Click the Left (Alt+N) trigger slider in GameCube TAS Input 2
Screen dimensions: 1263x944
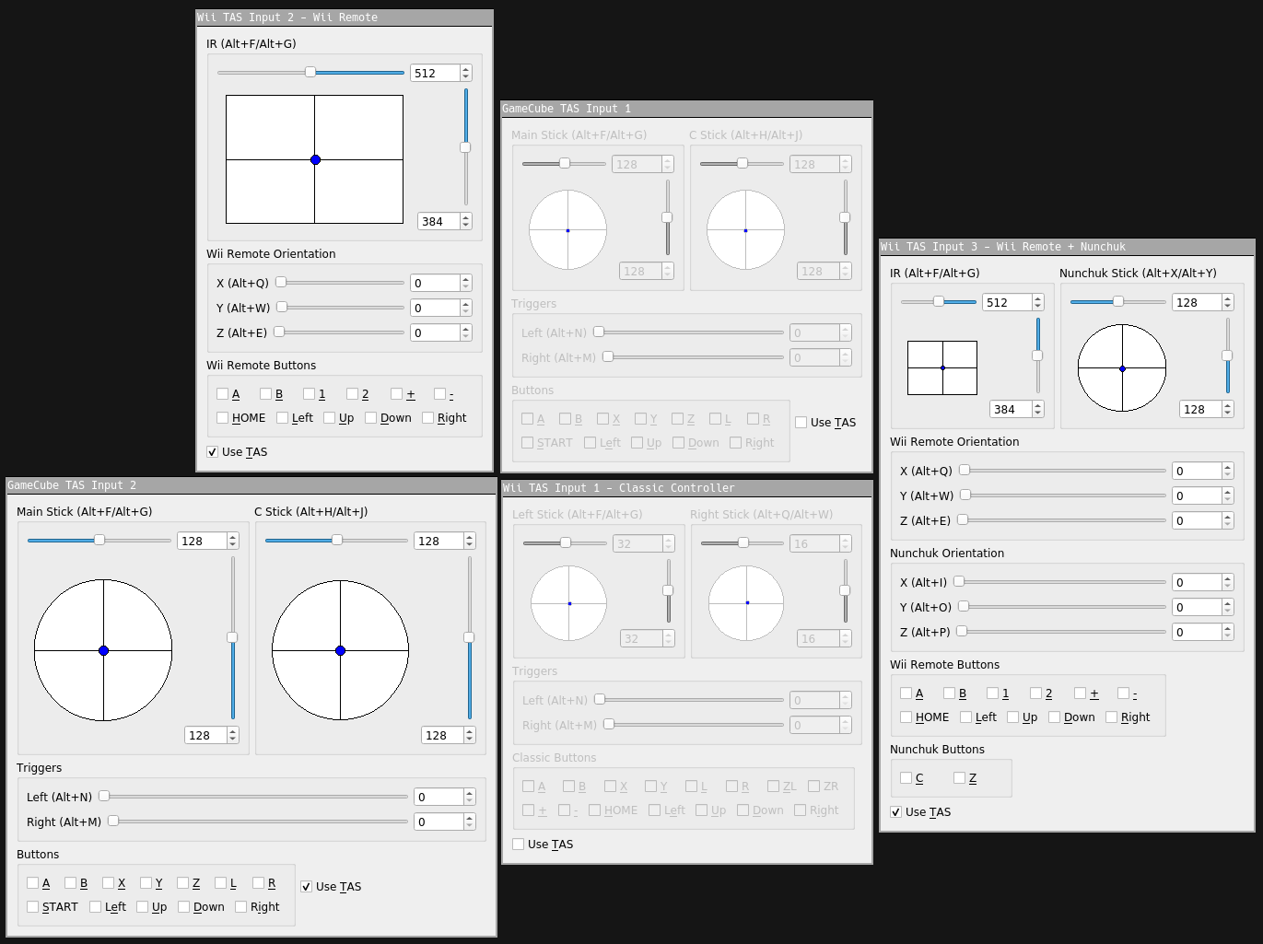(253, 797)
